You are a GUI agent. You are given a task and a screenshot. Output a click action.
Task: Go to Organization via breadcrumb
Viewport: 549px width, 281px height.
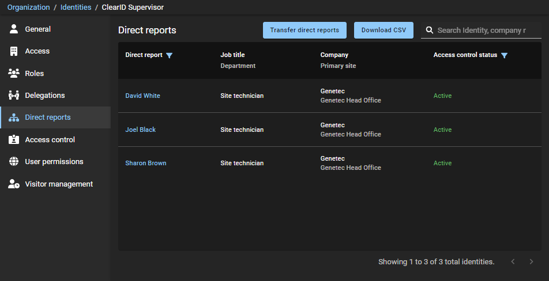click(28, 7)
